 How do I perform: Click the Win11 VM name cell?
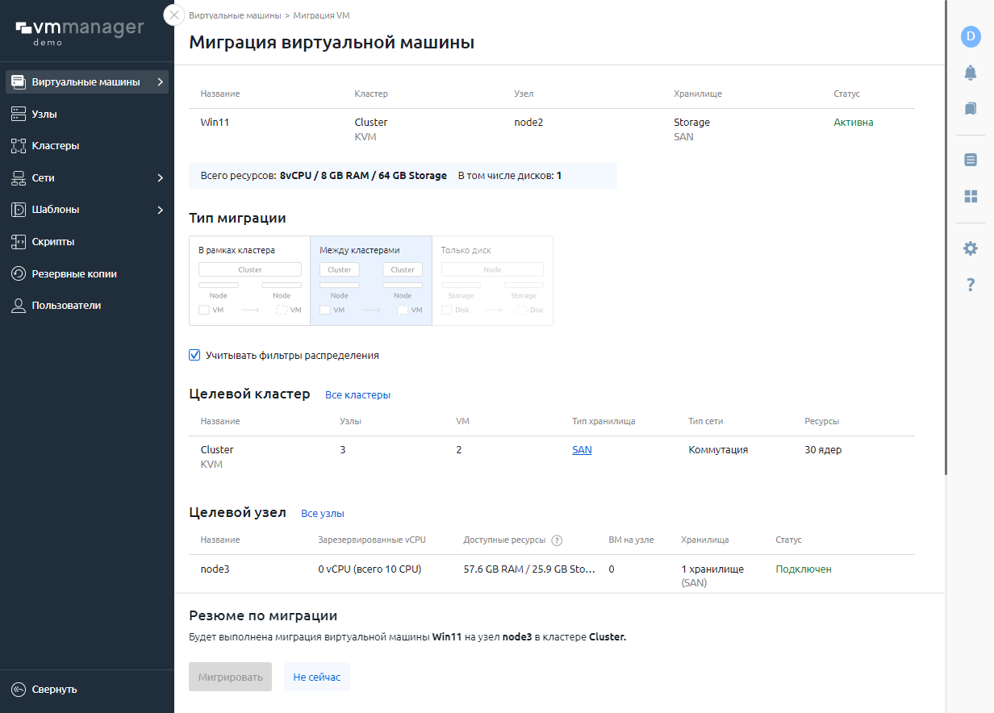coord(214,123)
